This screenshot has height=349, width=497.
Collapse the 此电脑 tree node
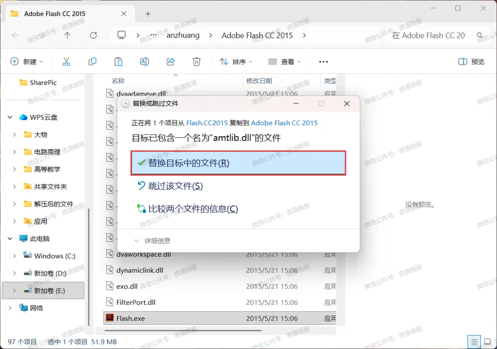[x=10, y=239]
